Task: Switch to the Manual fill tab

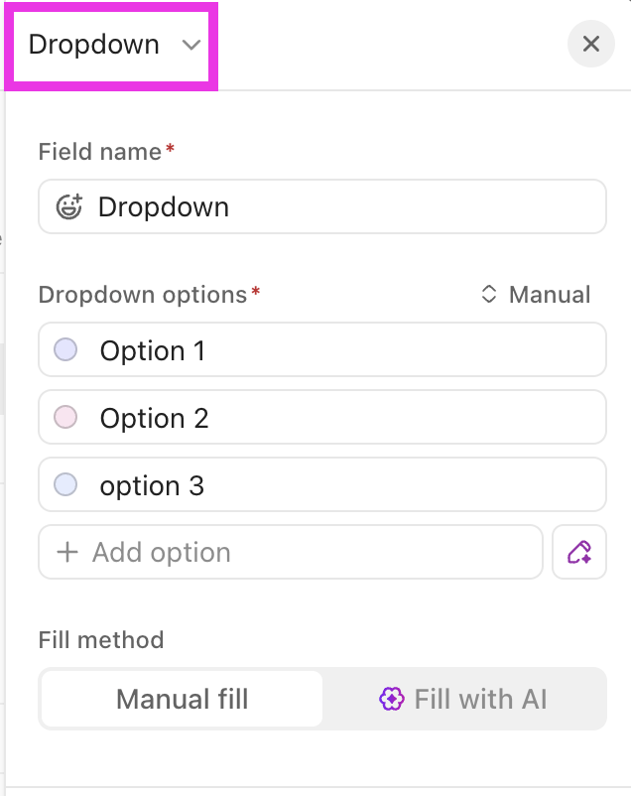Action: [x=182, y=699]
